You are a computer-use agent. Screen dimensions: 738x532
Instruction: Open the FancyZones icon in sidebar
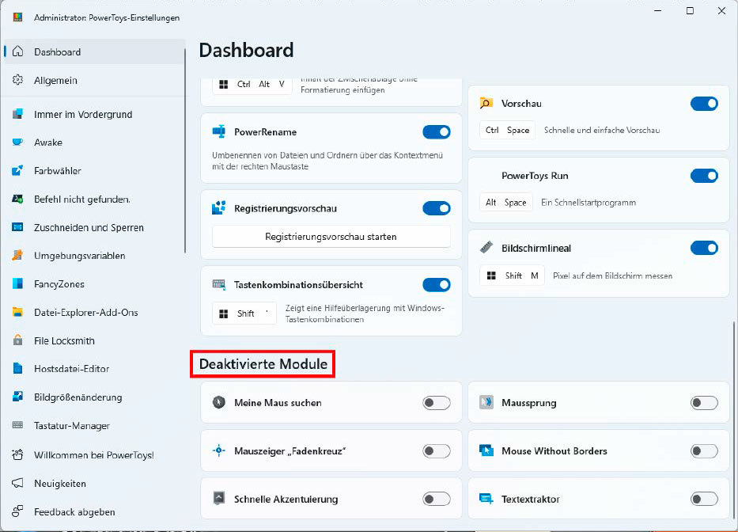pyautogui.click(x=17, y=283)
